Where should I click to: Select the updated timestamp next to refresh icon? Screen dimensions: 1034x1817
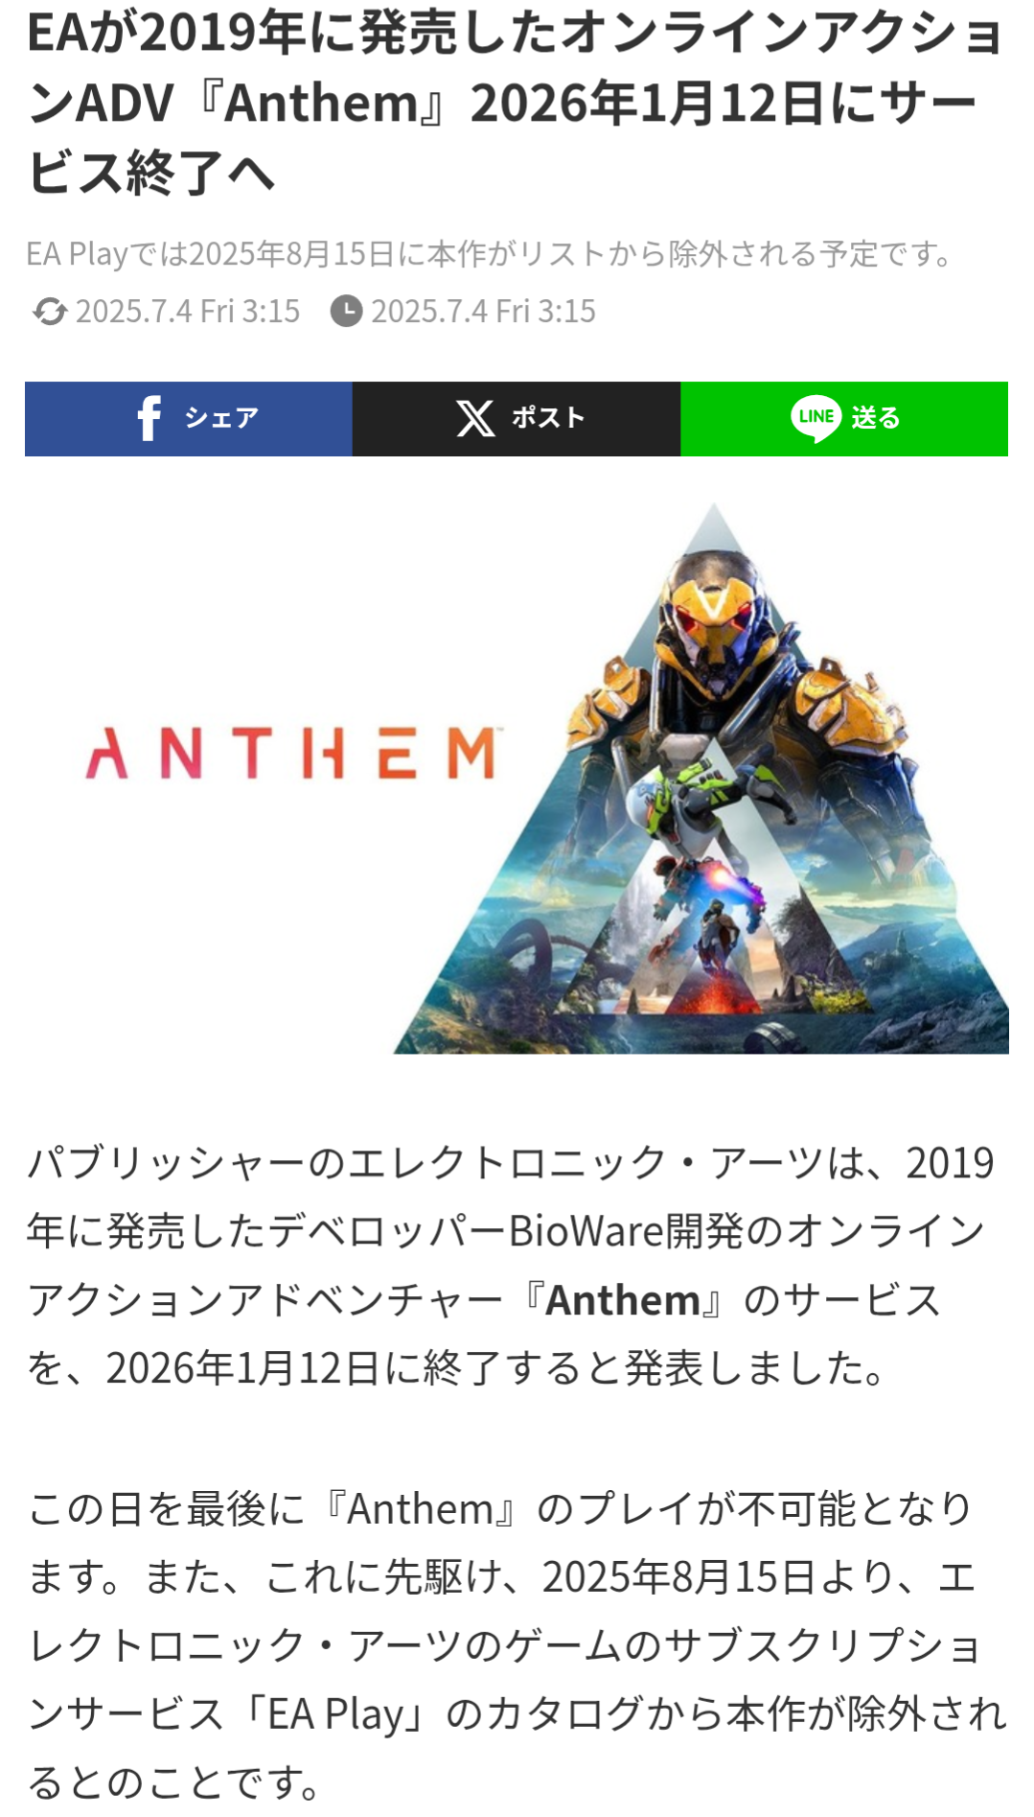click(x=188, y=312)
